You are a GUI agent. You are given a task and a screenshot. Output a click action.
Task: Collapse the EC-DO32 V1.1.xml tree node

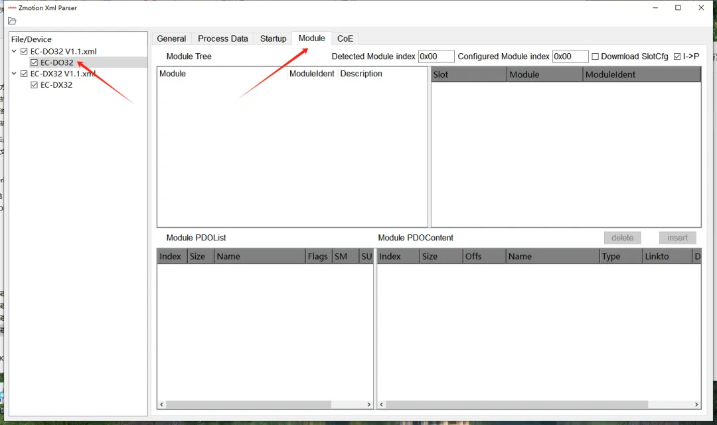coord(14,51)
